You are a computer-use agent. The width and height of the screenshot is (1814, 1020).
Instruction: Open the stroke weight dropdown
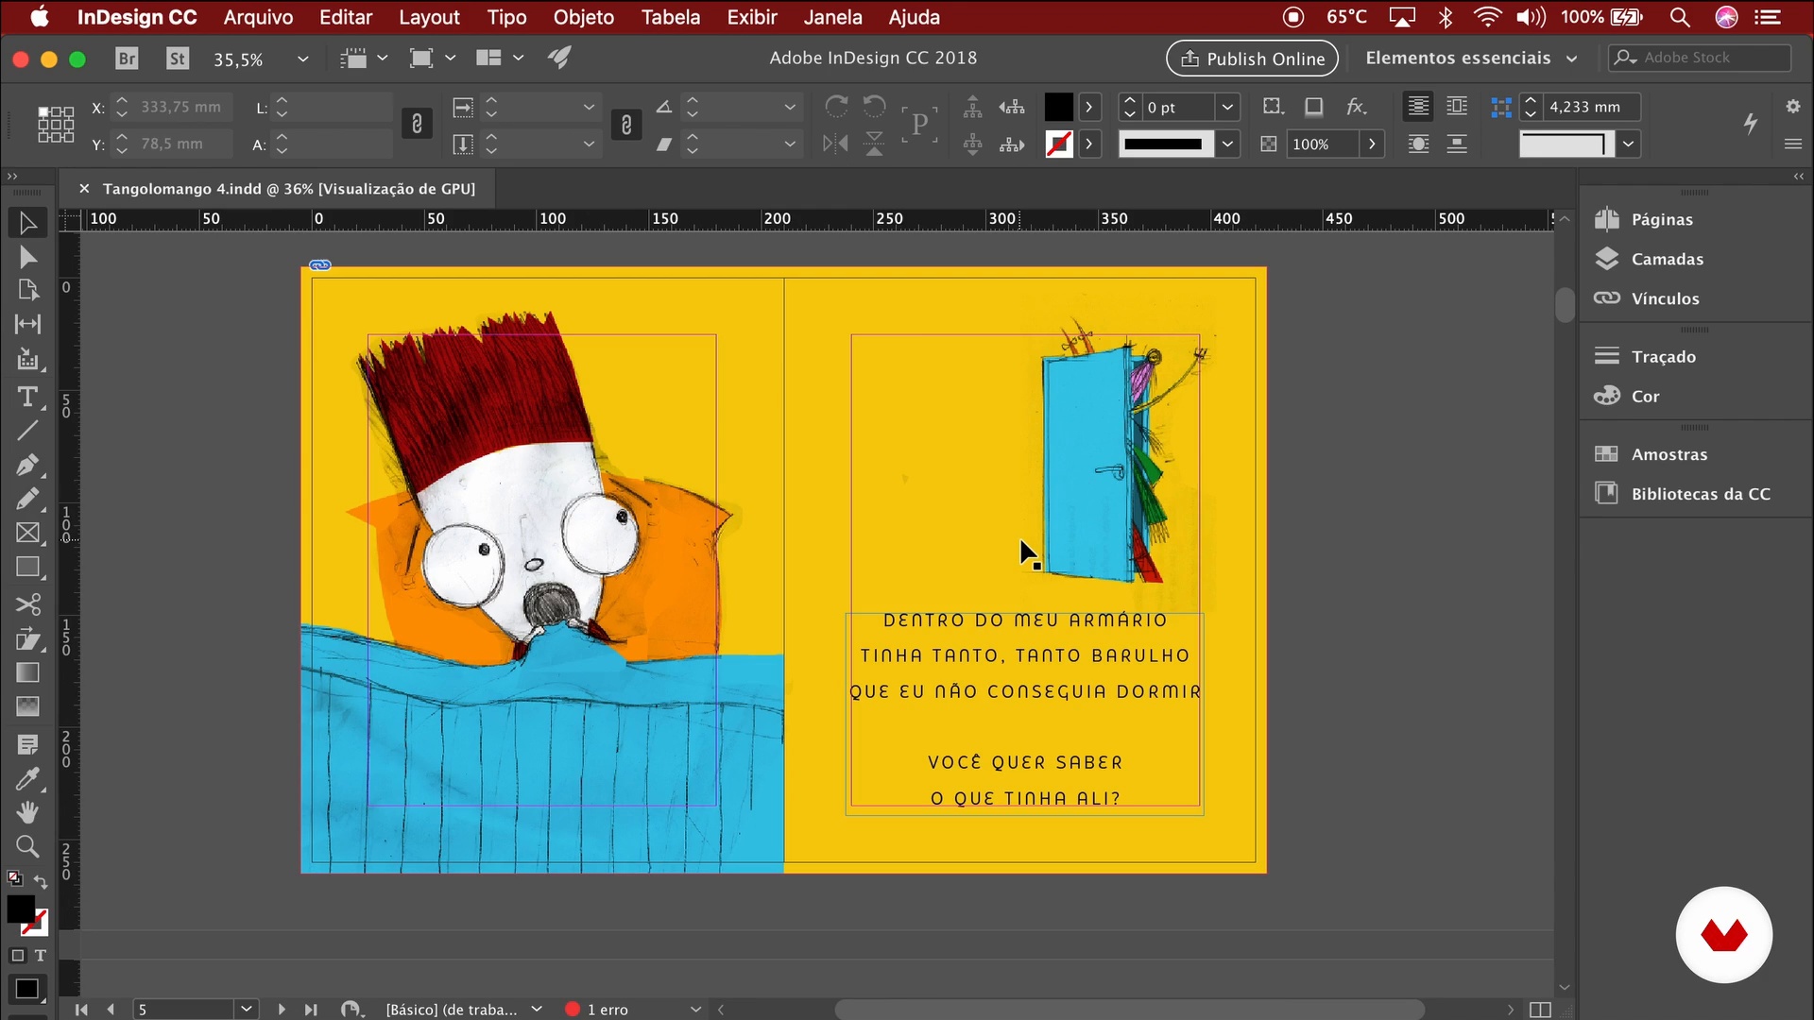(x=1227, y=108)
